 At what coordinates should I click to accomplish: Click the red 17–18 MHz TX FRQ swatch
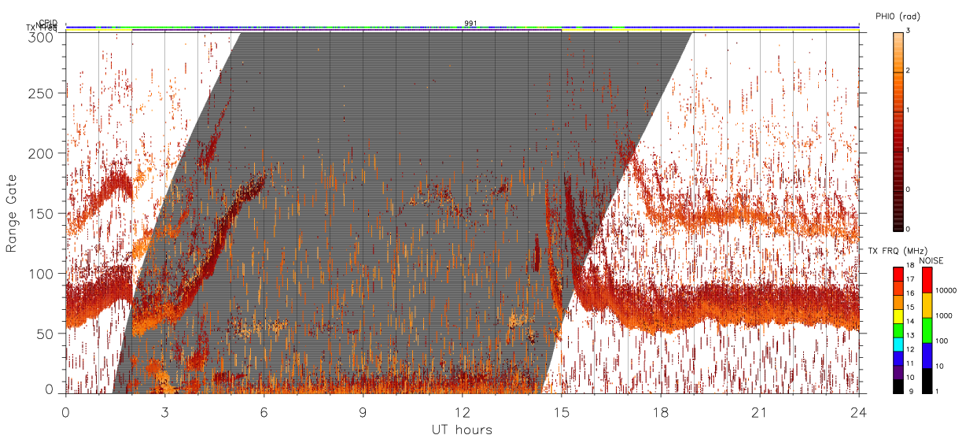click(x=897, y=274)
